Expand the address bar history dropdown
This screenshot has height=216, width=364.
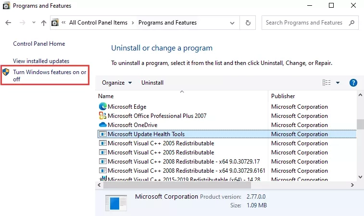point(232,23)
